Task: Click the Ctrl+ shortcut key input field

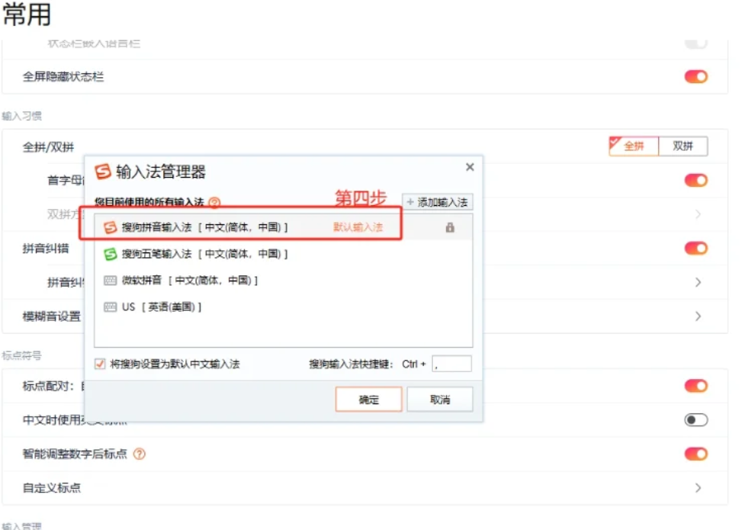Action: [x=451, y=365]
